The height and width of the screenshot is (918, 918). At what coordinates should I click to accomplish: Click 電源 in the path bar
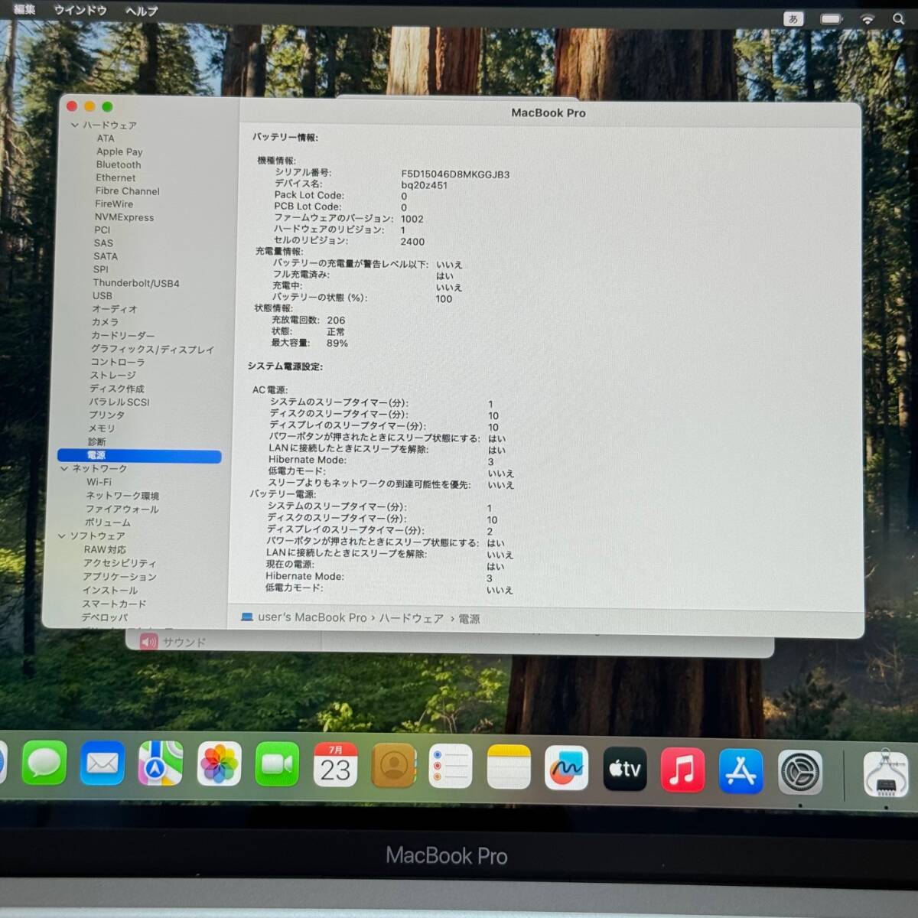(469, 619)
